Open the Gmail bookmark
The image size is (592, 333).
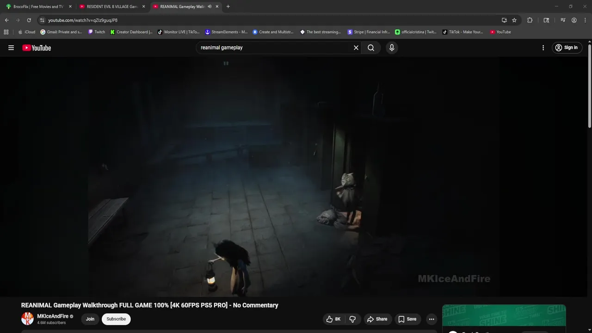[x=61, y=32]
